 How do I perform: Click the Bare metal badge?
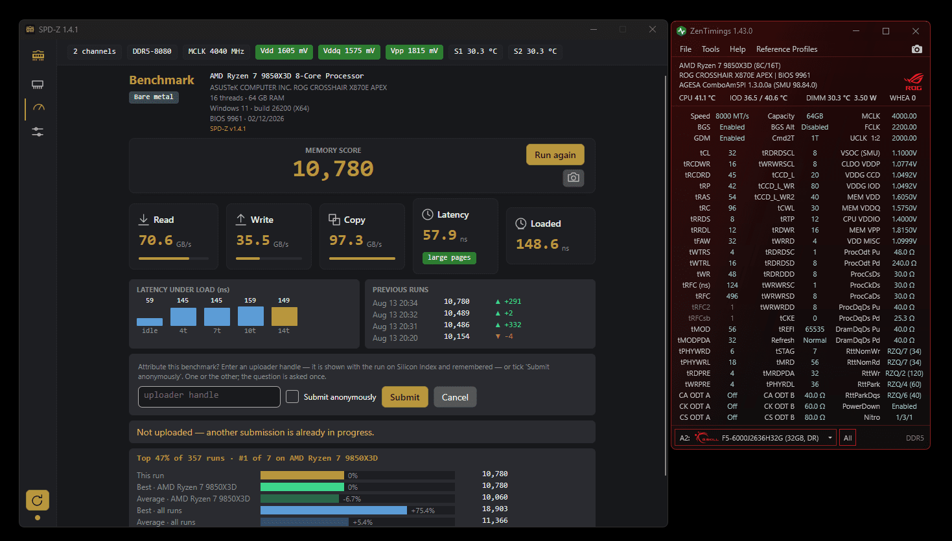pyautogui.click(x=154, y=97)
